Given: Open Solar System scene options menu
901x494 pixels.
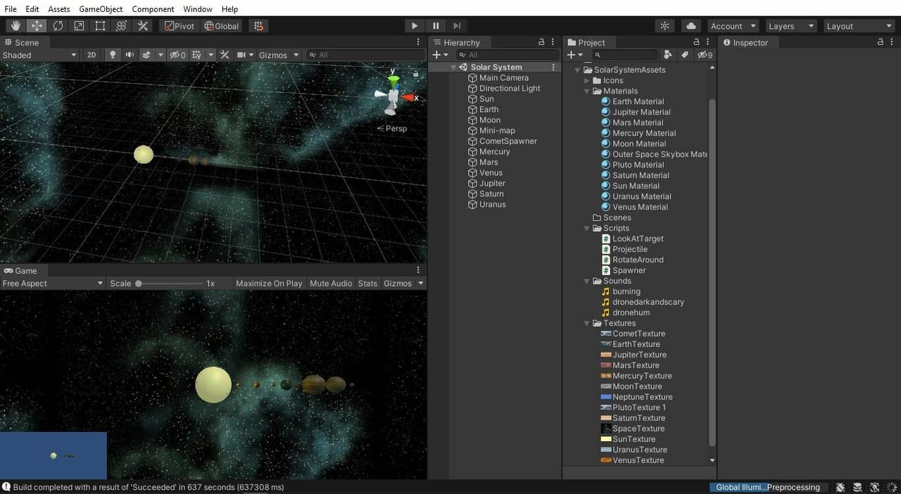Looking at the screenshot, I should point(553,68).
